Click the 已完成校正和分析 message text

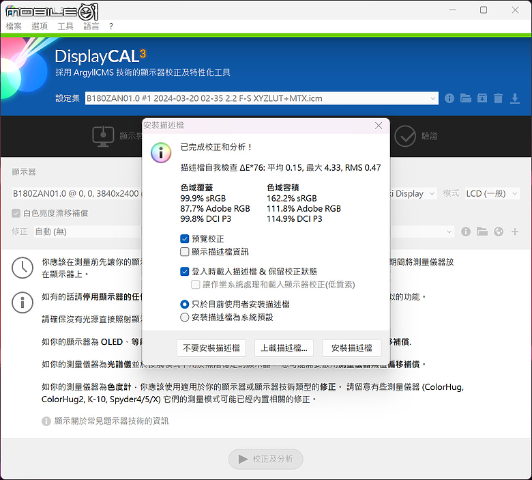[216, 147]
